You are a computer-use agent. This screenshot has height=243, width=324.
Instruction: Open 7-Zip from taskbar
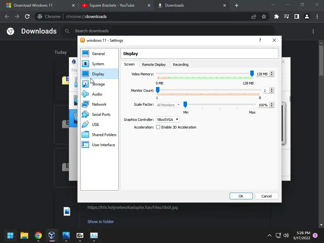pos(80,235)
